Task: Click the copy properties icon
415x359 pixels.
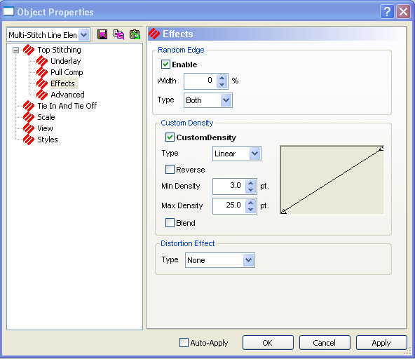Action: 118,34
